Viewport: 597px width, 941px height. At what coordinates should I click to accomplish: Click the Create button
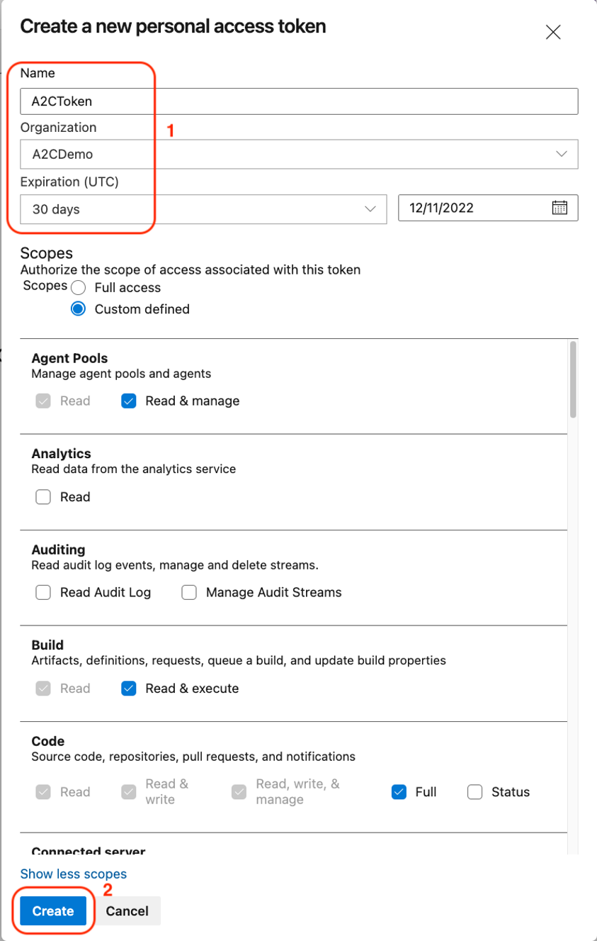click(52, 911)
